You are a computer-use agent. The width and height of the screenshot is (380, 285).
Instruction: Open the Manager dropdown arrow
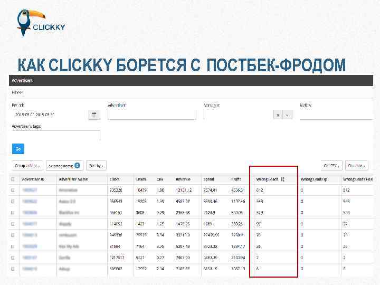point(288,115)
